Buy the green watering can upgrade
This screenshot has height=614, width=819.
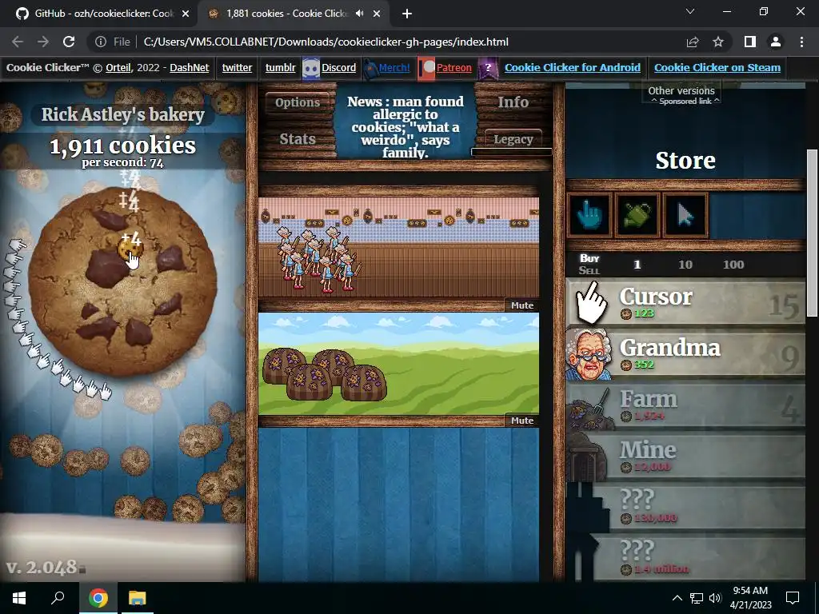[637, 215]
